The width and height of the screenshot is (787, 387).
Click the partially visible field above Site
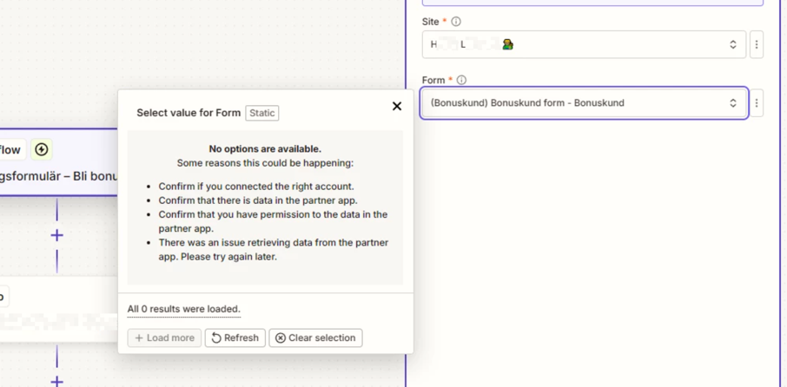[591, 3]
